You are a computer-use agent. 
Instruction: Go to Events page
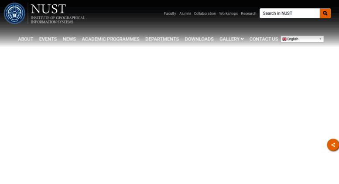coord(48,39)
